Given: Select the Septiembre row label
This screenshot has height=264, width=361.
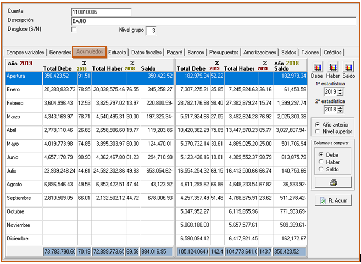Looking at the screenshot, I should [x=19, y=198].
